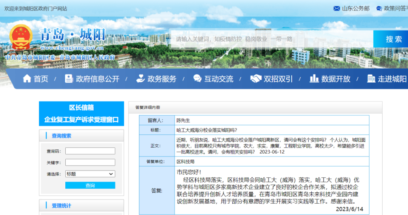Click the 正文 label cell
408x215 pixels.
[157, 146]
